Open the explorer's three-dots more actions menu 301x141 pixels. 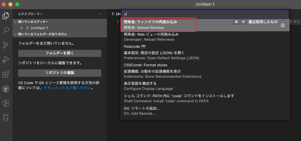coord(101,14)
